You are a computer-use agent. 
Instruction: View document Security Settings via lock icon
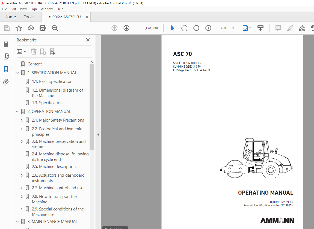point(6,44)
